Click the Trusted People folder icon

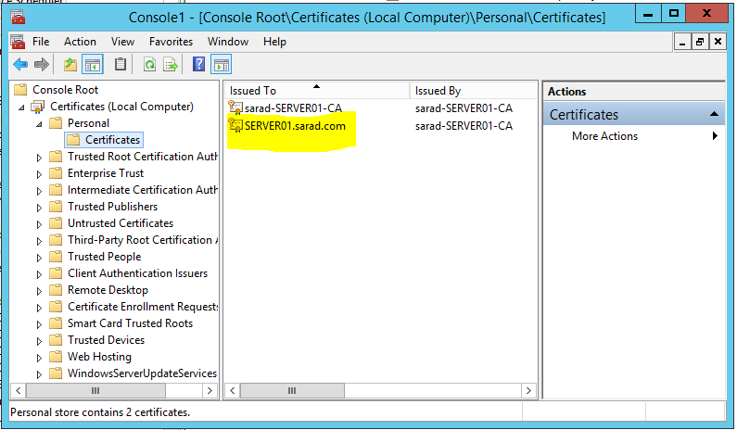pyautogui.click(x=56, y=257)
